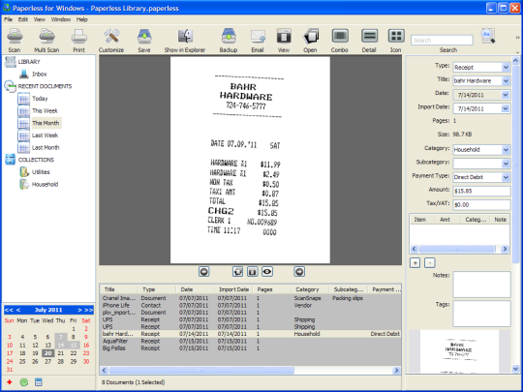
Task: Go to next page in viewer
Action: (299, 272)
